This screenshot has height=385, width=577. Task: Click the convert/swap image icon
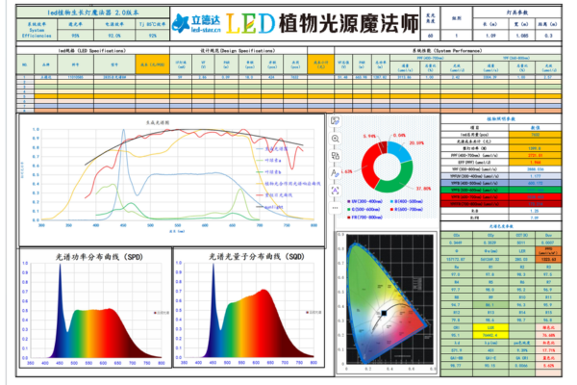click(335, 156)
